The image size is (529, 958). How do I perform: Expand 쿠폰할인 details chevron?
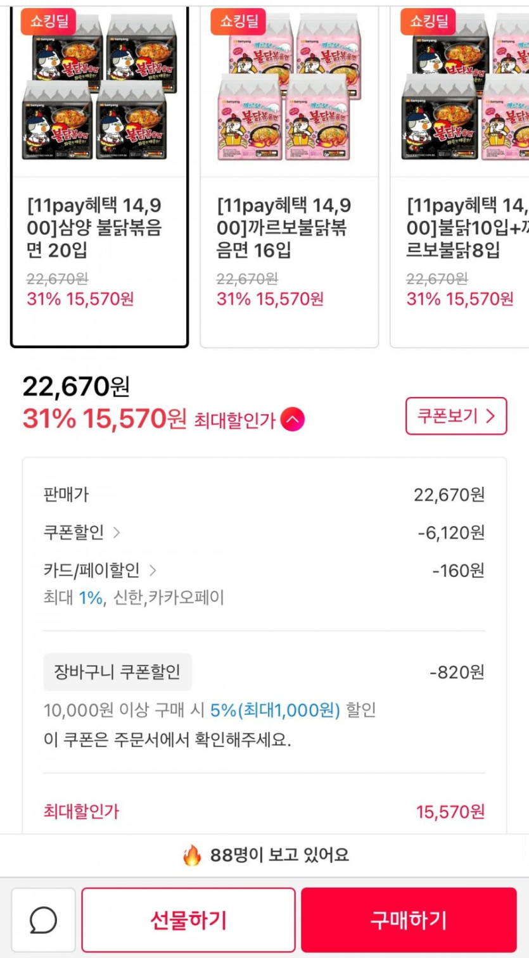(x=117, y=533)
